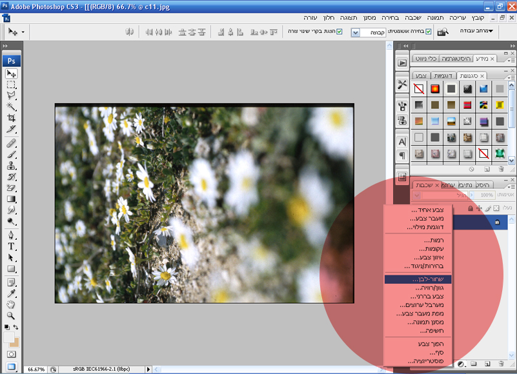Select the Type tool (T)
Screen dimensions: 517x374
[x=11, y=246]
